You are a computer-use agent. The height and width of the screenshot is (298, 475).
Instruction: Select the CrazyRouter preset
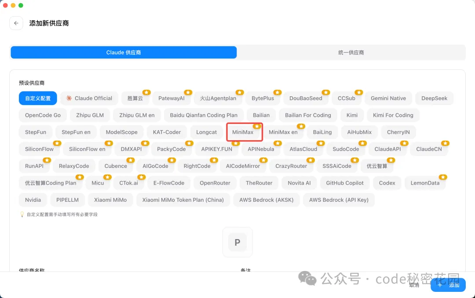coord(291,166)
